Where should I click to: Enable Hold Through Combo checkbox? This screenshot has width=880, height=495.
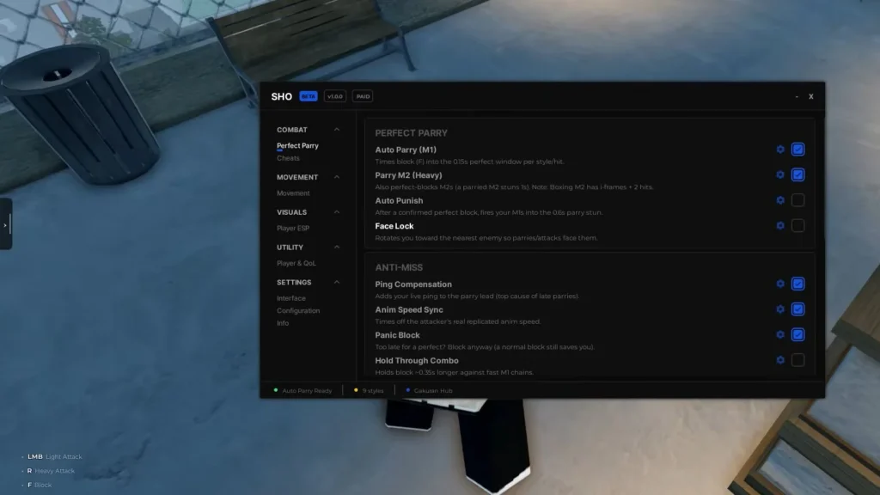click(797, 360)
